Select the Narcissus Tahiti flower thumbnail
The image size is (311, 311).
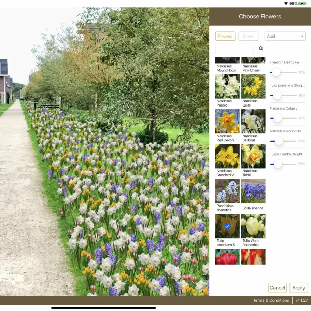pos(253,156)
